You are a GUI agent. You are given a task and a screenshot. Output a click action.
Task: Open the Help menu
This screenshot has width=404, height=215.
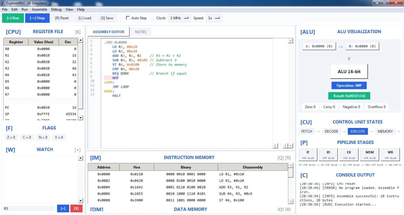81,9
